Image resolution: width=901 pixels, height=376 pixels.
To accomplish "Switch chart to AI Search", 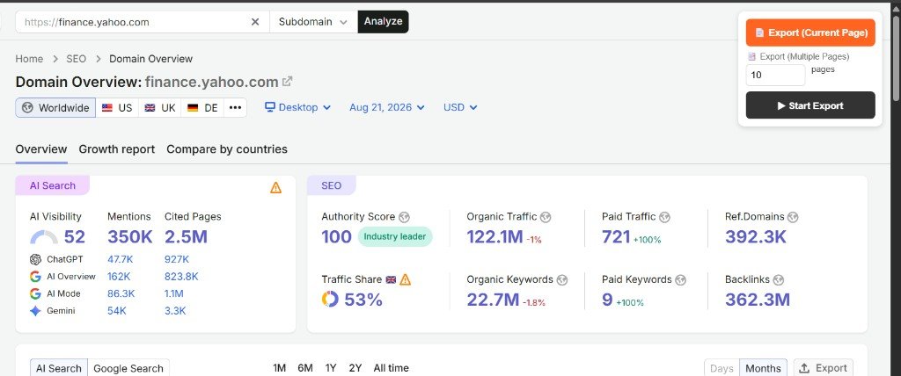I will pyautogui.click(x=59, y=368).
